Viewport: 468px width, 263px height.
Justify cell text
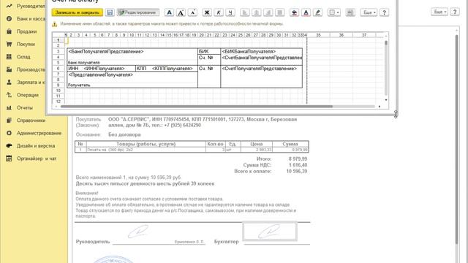(279, 12)
